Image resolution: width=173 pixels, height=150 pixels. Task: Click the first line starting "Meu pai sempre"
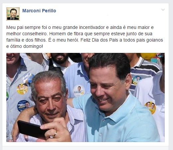point(80,27)
